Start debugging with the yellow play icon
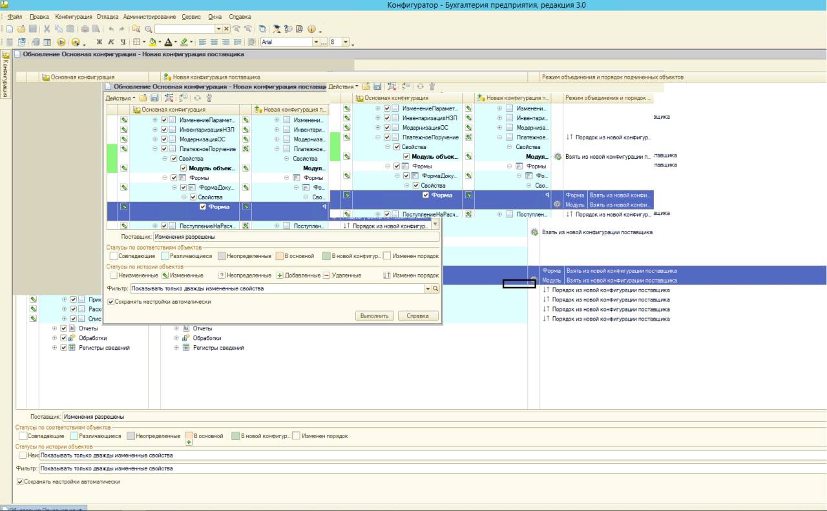Image resolution: width=827 pixels, height=511 pixels. click(x=61, y=42)
